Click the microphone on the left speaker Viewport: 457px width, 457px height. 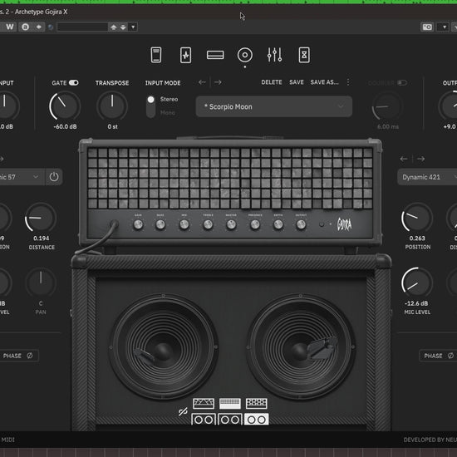[x=145, y=356]
